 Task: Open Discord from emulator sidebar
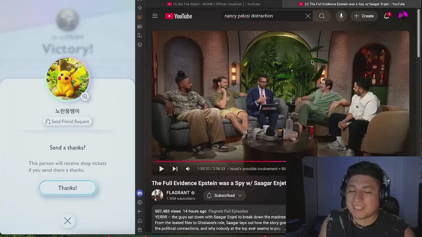tap(140, 193)
